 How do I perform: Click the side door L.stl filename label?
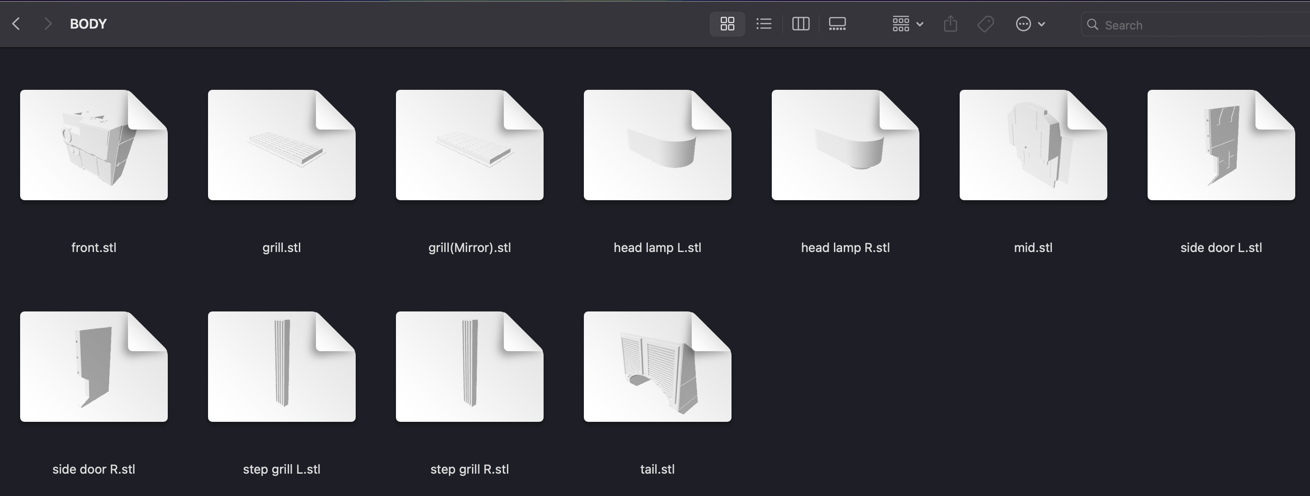click(x=1221, y=248)
